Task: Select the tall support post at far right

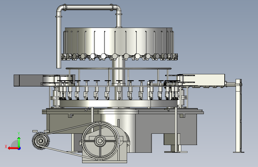Action: pos(238,116)
